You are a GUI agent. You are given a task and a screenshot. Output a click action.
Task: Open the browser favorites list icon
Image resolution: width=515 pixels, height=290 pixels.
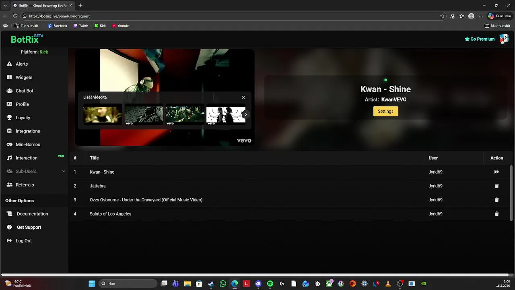pos(462,16)
